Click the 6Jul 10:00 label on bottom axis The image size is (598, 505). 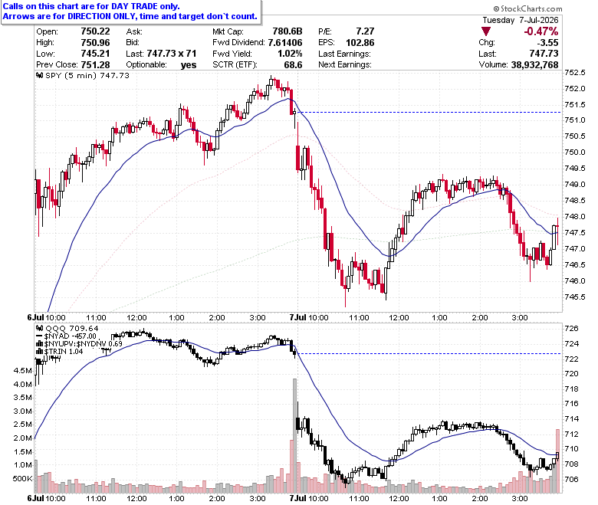[47, 498]
